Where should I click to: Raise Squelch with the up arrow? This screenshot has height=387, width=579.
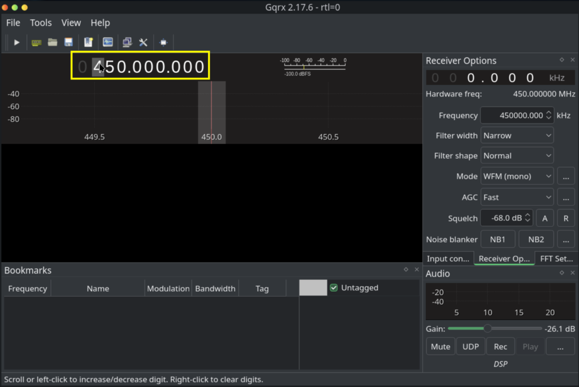point(528,215)
